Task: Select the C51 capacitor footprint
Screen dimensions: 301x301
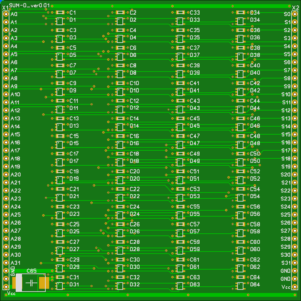Action: pos(180,171)
